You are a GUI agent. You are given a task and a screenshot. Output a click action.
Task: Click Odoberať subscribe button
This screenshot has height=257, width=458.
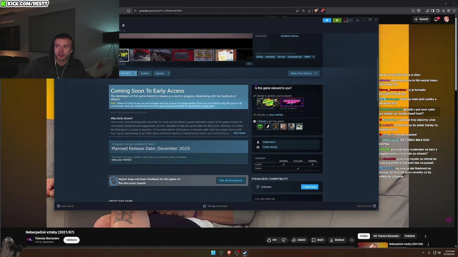click(x=72, y=240)
